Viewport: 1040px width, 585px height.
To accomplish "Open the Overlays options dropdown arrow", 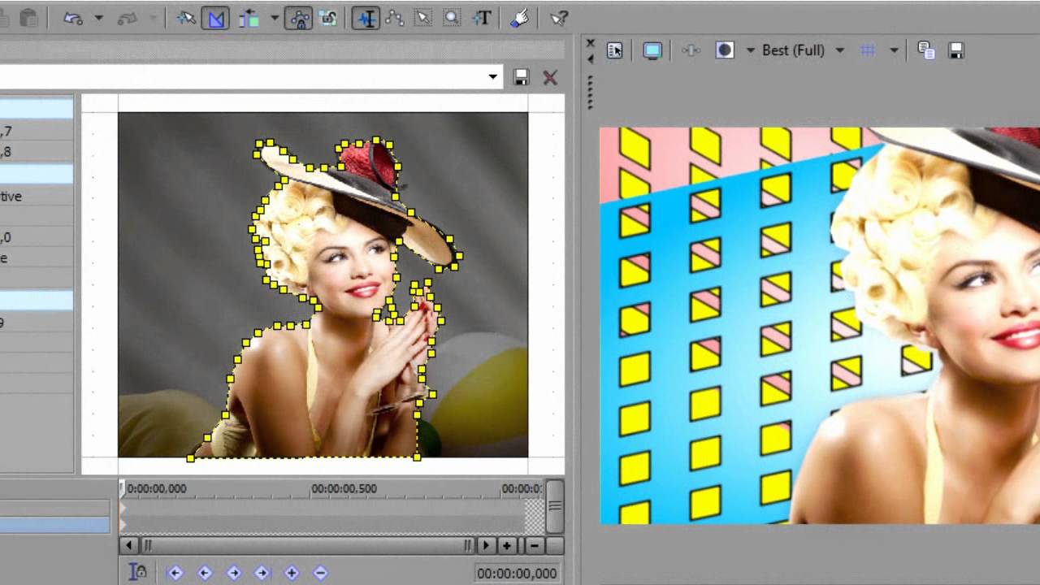I will pyautogui.click(x=894, y=50).
